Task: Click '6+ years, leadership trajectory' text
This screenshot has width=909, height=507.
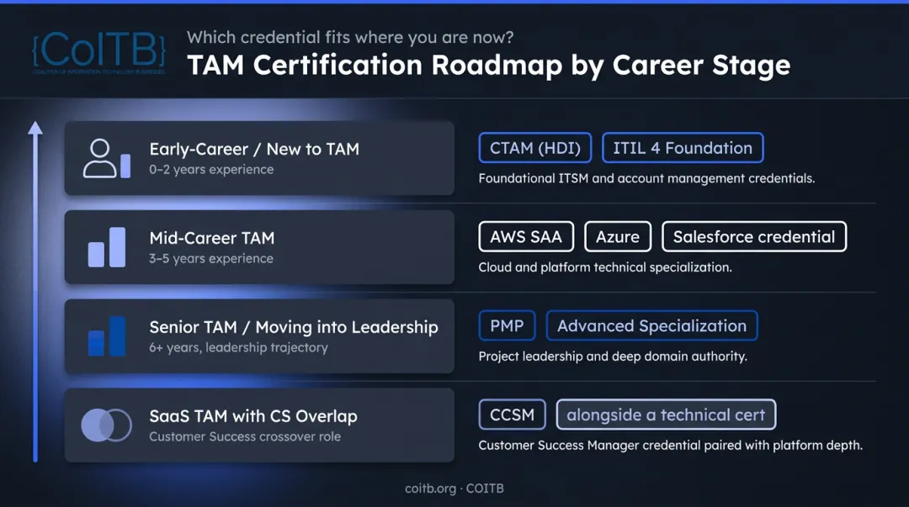Action: tap(238, 347)
